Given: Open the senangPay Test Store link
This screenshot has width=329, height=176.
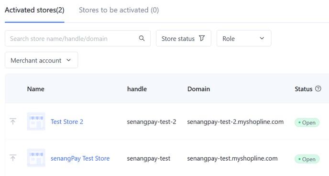Looking at the screenshot, I should point(80,158).
